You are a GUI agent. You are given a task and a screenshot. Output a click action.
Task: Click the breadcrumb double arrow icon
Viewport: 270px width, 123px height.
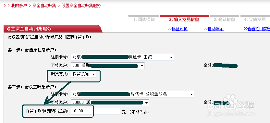(x=6, y=6)
